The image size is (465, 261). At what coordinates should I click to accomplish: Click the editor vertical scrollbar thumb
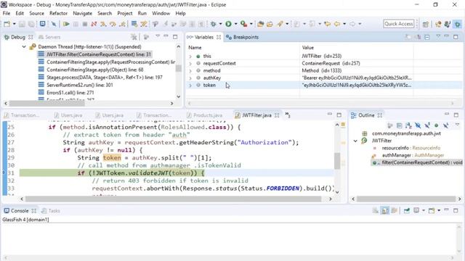(337, 161)
